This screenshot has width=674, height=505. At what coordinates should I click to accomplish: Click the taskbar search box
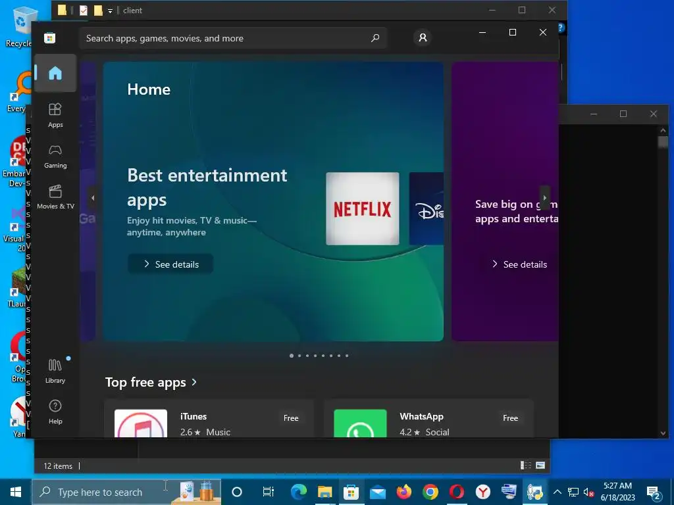(126, 492)
